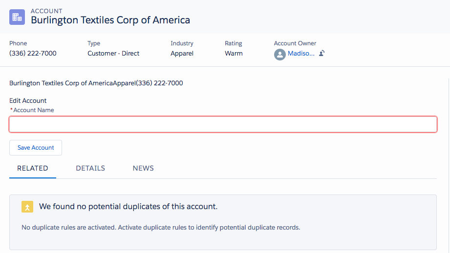
Task: Click the account building icon in header
Action: [17, 17]
